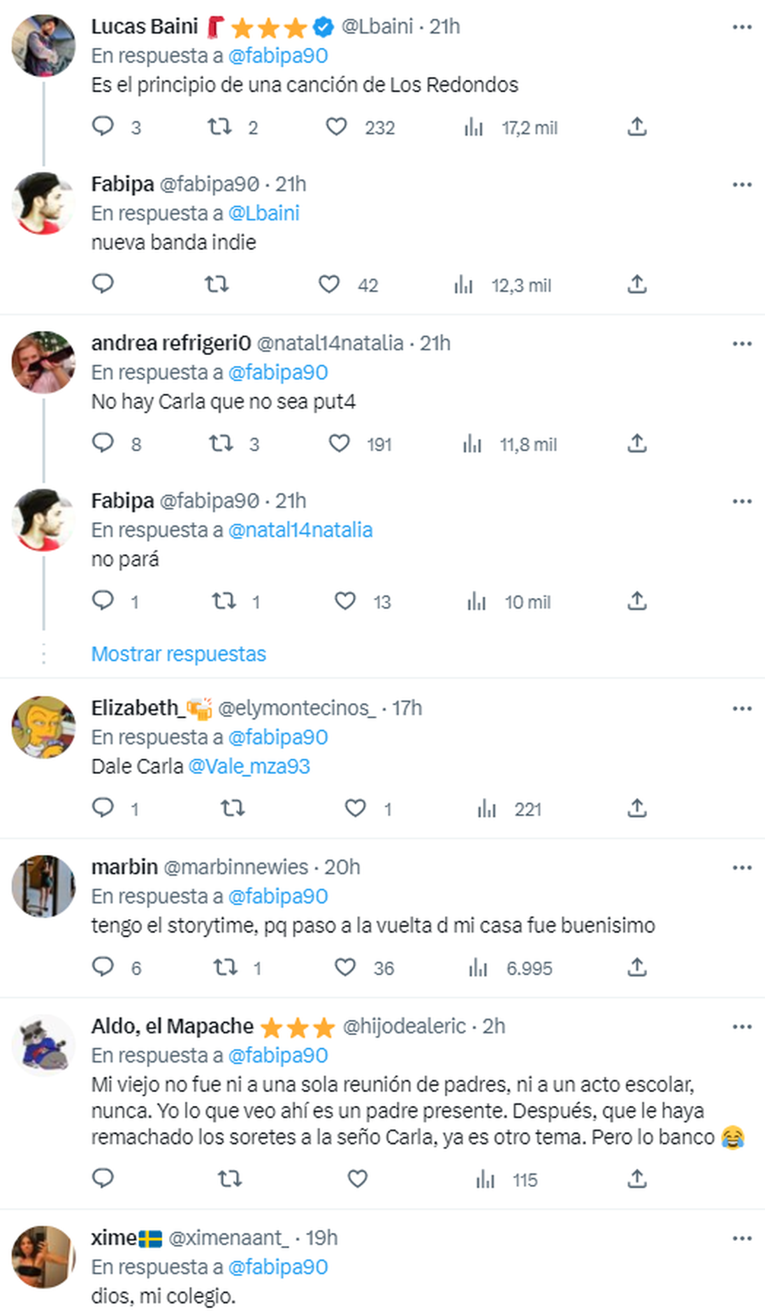Share andrea refrigeriO's tweet
Image resolution: width=765 pixels, height=1315 pixels.
(x=637, y=444)
